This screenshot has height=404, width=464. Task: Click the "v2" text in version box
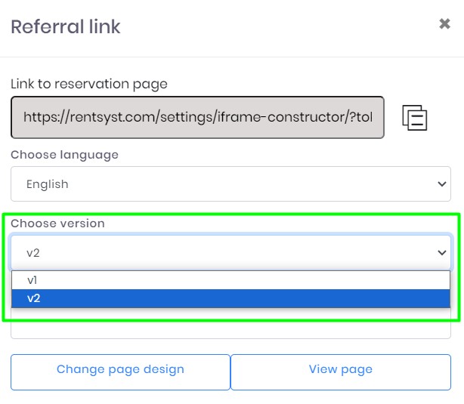tap(33, 252)
